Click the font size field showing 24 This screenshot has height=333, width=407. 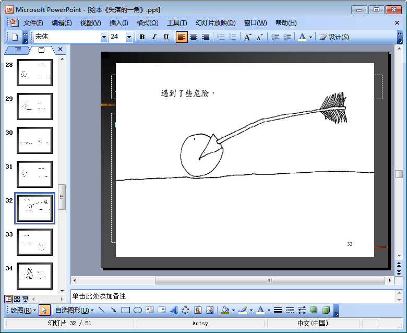pyautogui.click(x=117, y=37)
